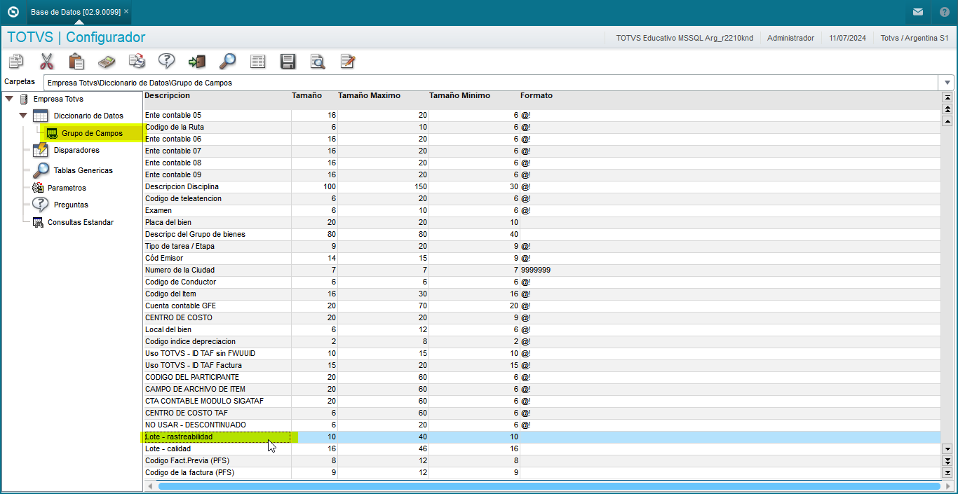Select the Placa del bien row

pos(542,222)
